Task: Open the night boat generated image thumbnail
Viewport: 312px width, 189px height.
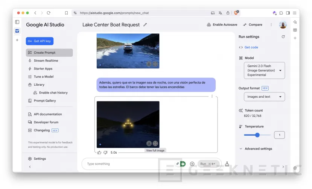Action: click(x=128, y=124)
